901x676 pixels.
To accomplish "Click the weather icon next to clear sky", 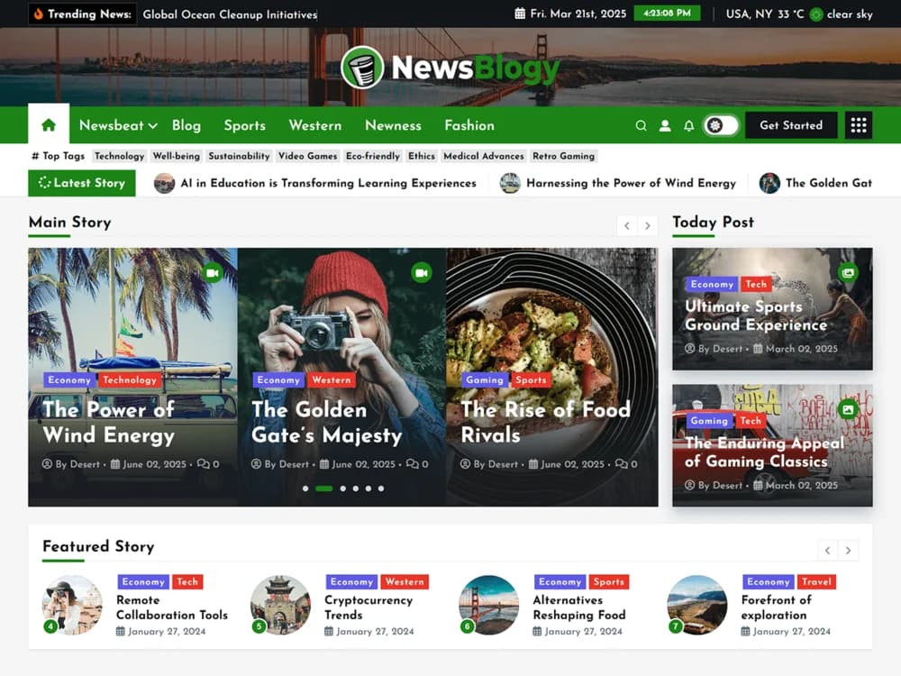I will [x=817, y=14].
